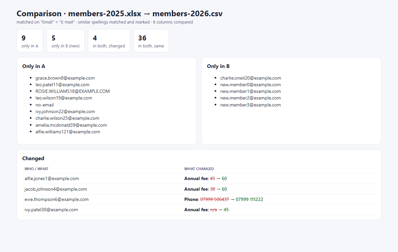This screenshot has height=252, width=398.
Task: Click the 'WHAT CHANGED' column header
Action: pyautogui.click(x=199, y=169)
